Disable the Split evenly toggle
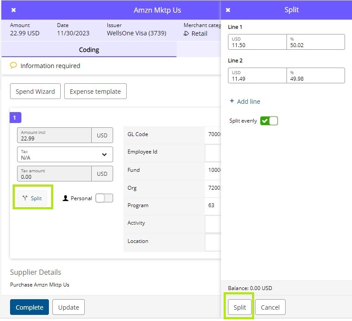This screenshot has height=321, width=352. pyautogui.click(x=269, y=121)
